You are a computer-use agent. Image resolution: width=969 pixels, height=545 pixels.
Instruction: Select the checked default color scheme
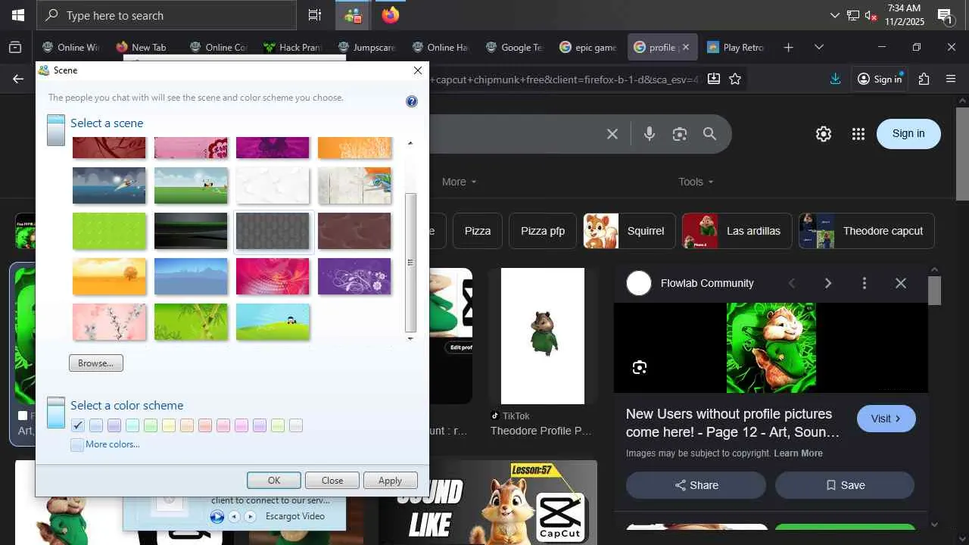tap(78, 425)
